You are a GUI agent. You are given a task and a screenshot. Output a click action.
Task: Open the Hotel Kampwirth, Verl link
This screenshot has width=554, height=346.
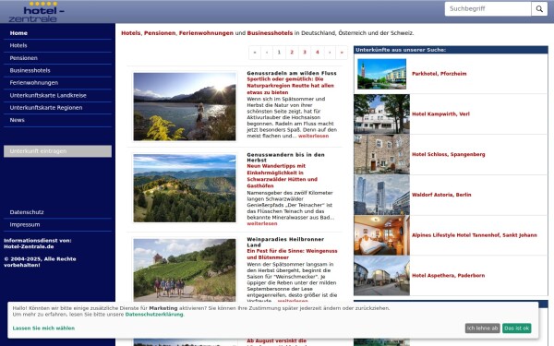click(x=440, y=114)
